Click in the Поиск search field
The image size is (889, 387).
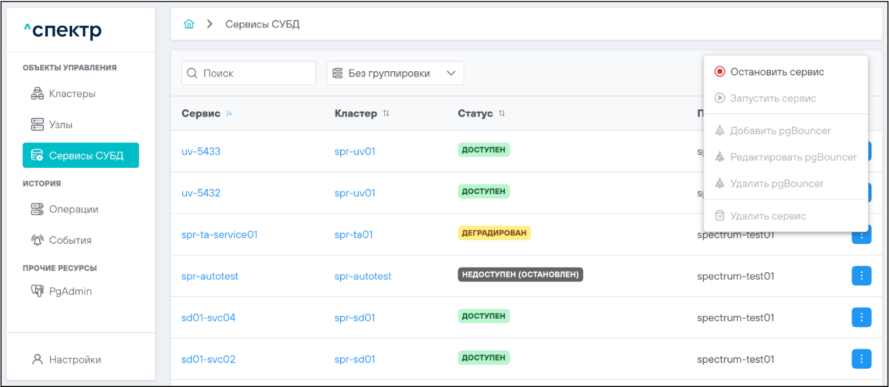(255, 74)
